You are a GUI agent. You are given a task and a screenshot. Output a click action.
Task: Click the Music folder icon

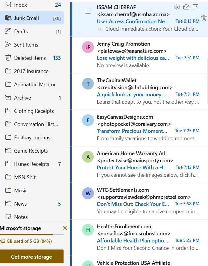tap(8, 190)
